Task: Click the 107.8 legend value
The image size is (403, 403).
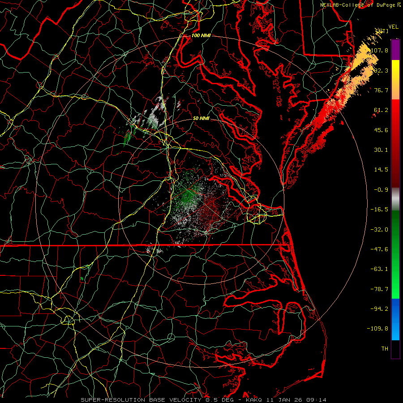Action: pos(379,50)
